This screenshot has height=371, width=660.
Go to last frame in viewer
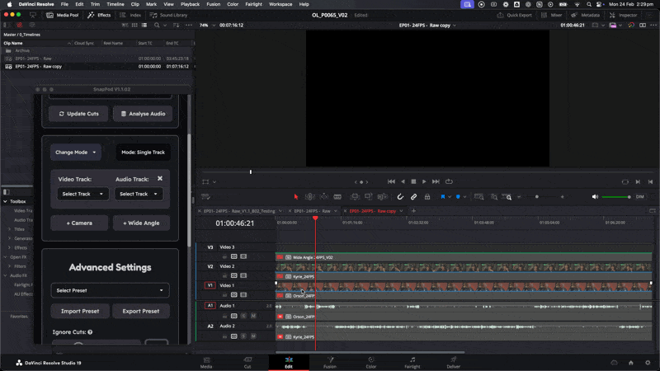[x=436, y=181]
